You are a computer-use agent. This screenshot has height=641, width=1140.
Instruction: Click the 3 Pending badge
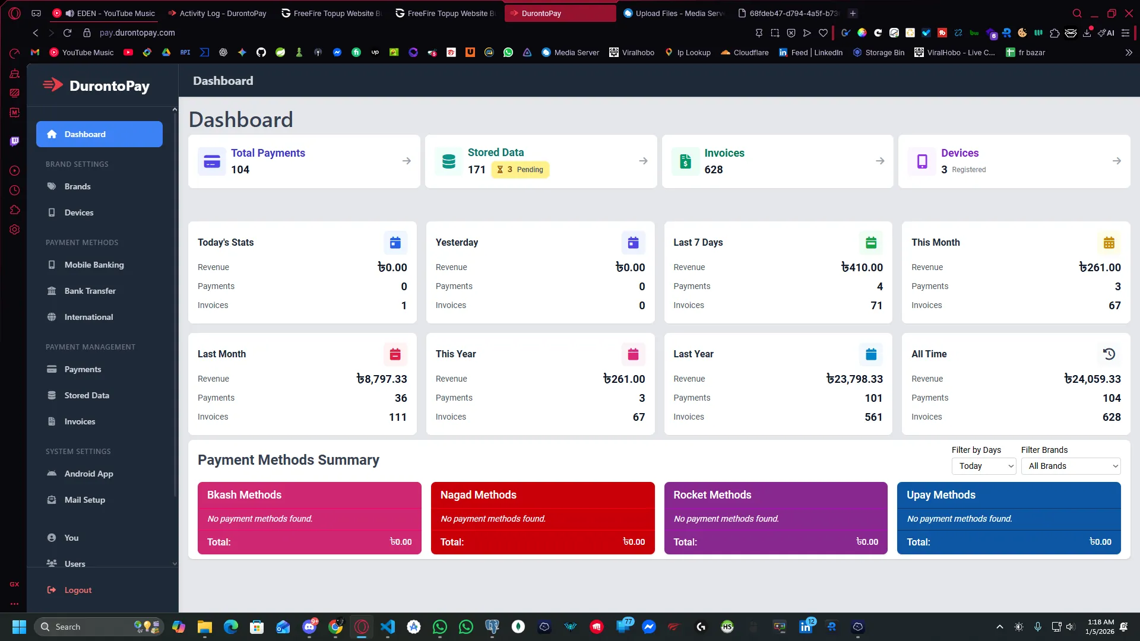(520, 170)
